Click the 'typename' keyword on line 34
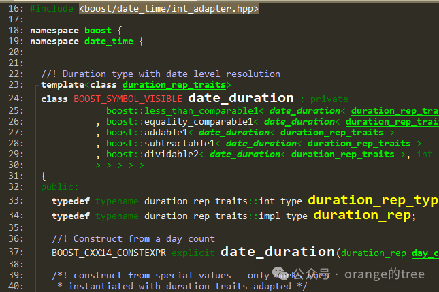The width and height of the screenshot is (439, 292). coord(117,216)
